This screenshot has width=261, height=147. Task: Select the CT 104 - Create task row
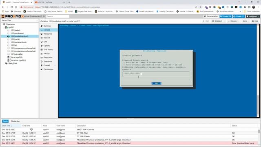[x=130, y=136]
